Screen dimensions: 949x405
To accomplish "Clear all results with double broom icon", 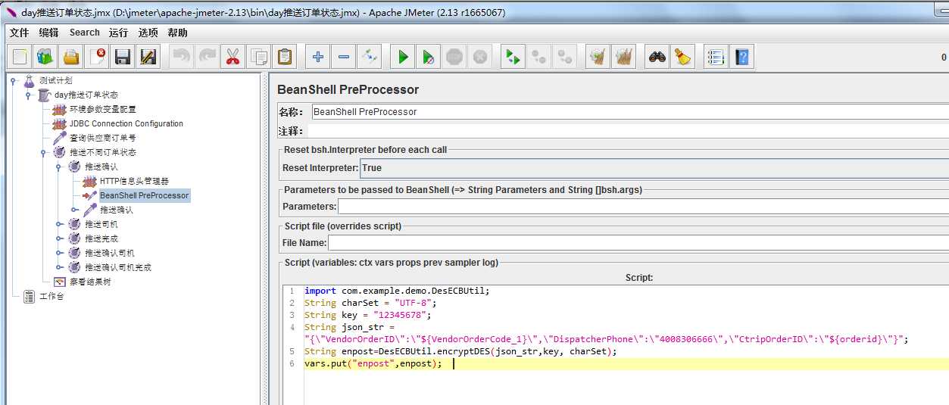I will point(624,57).
